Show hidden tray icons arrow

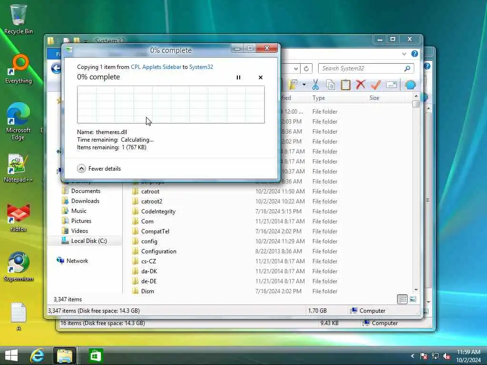(x=412, y=356)
